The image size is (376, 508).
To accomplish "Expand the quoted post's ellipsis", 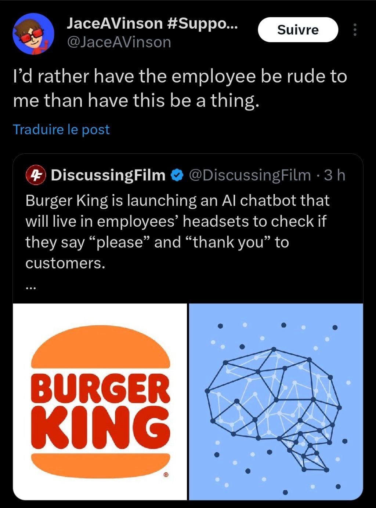I will [x=31, y=288].
